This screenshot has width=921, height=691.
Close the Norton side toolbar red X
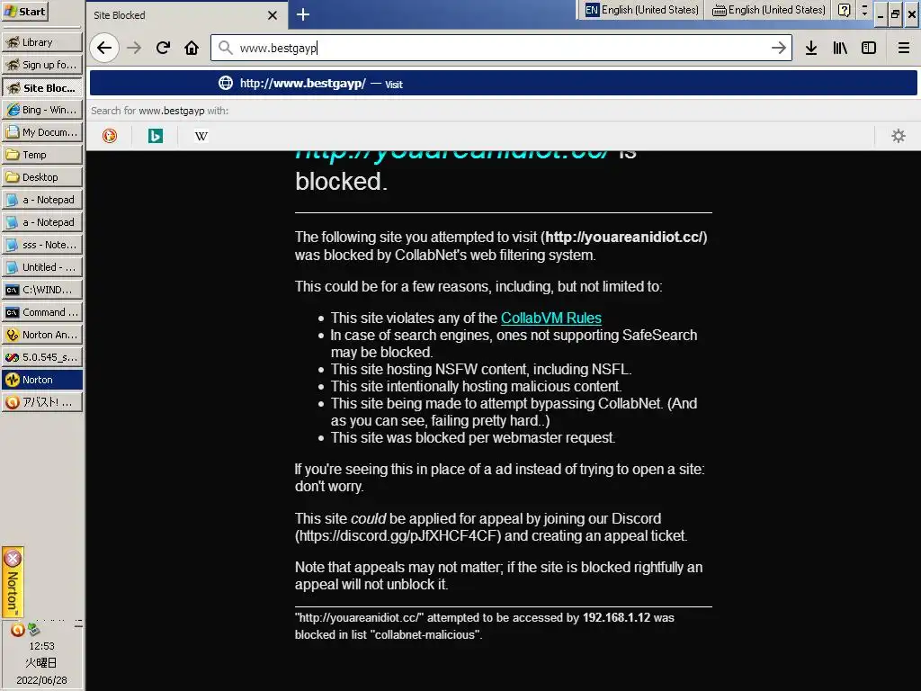[x=13, y=558]
